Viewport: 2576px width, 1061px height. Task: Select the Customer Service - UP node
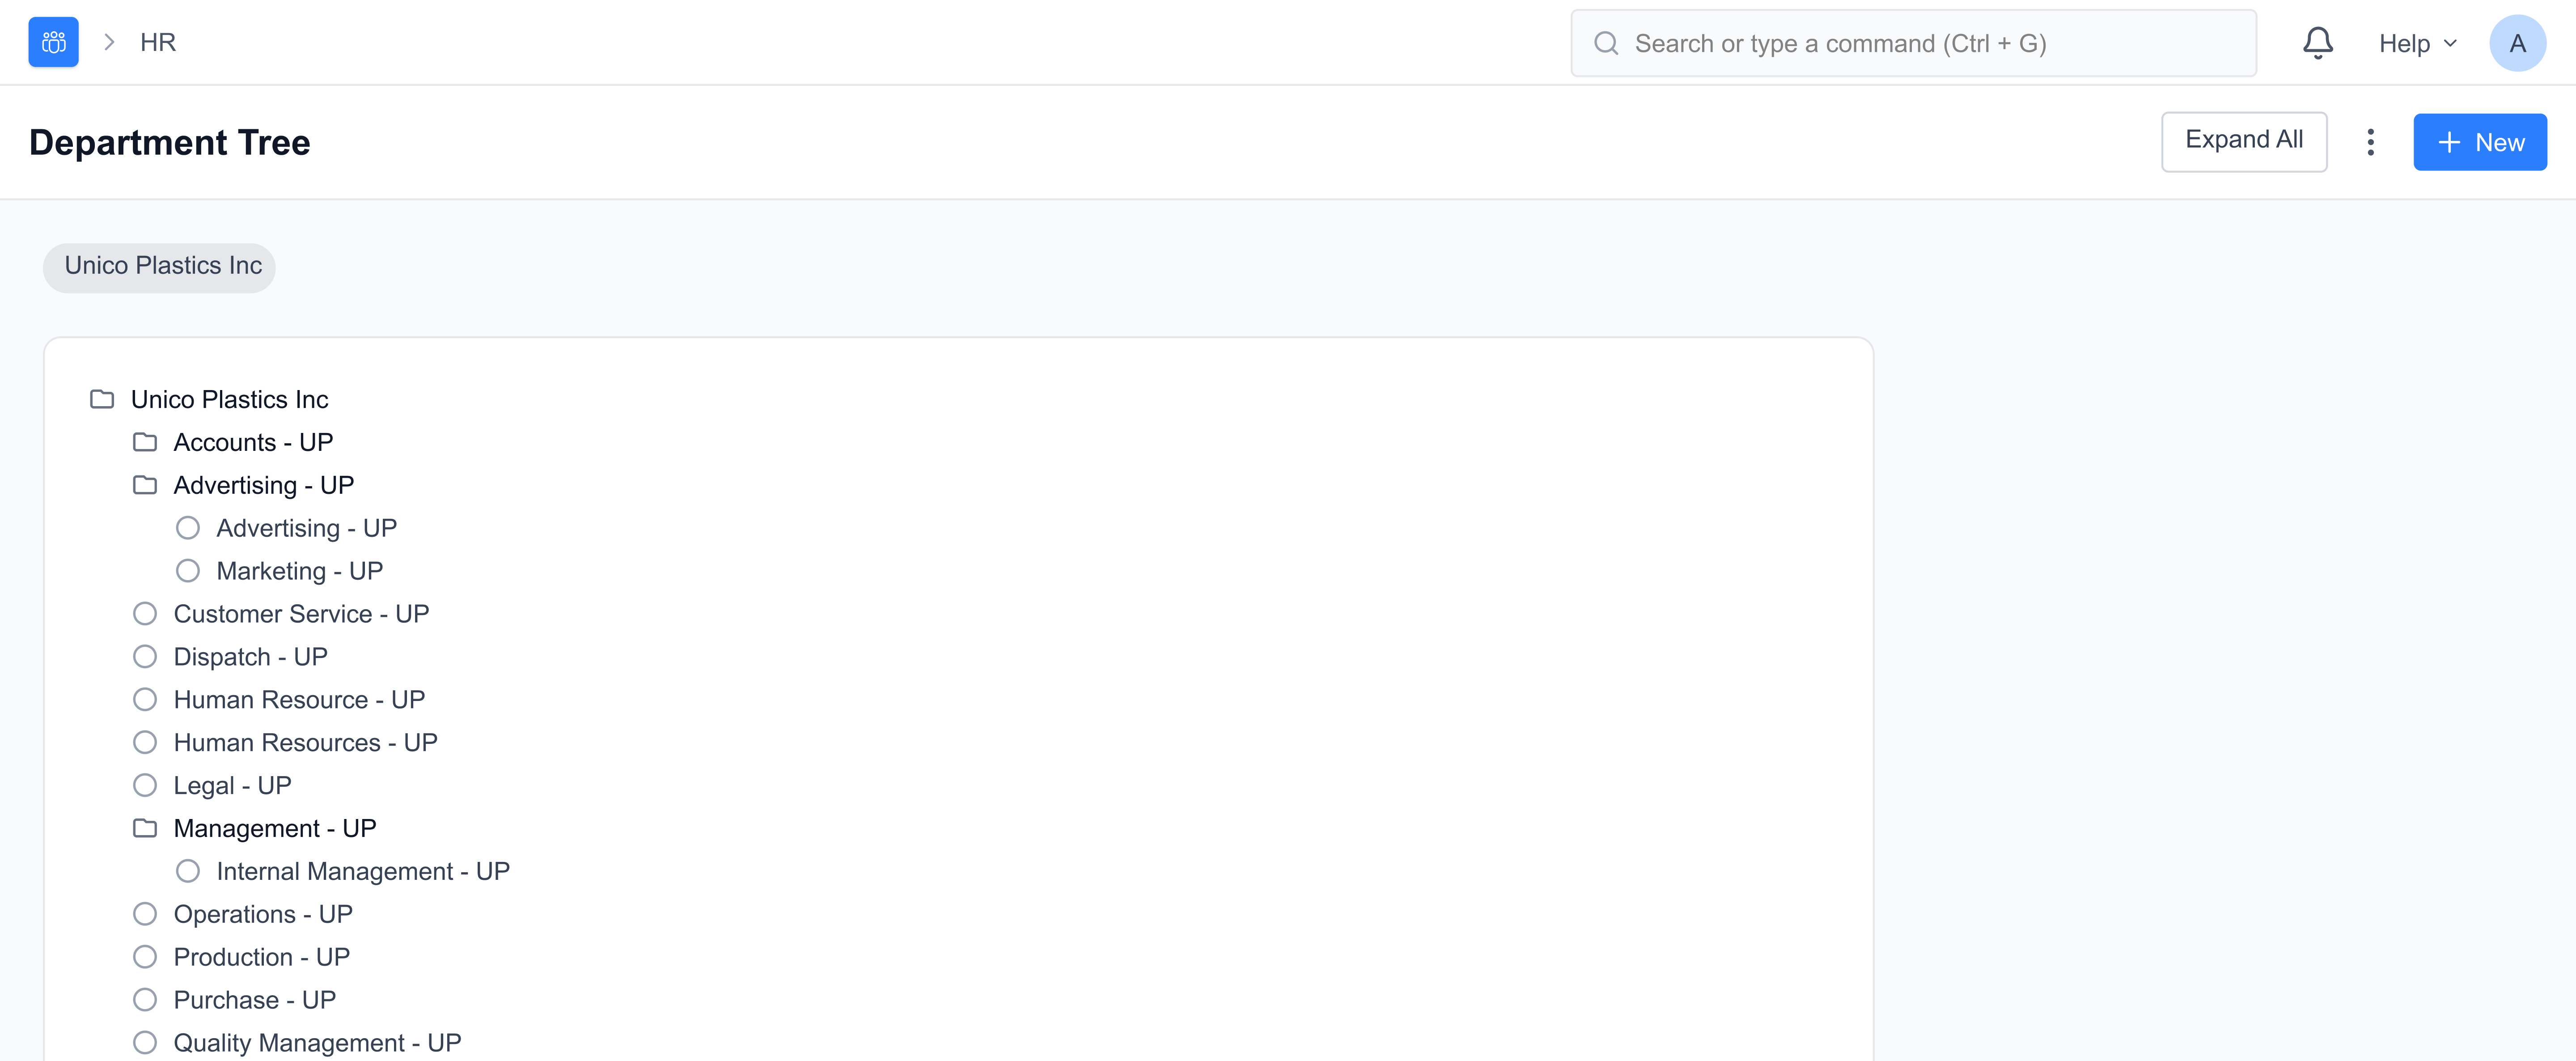pos(301,614)
